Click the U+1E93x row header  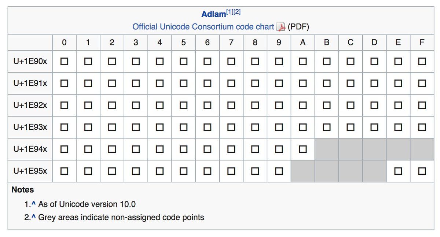[x=30, y=127]
